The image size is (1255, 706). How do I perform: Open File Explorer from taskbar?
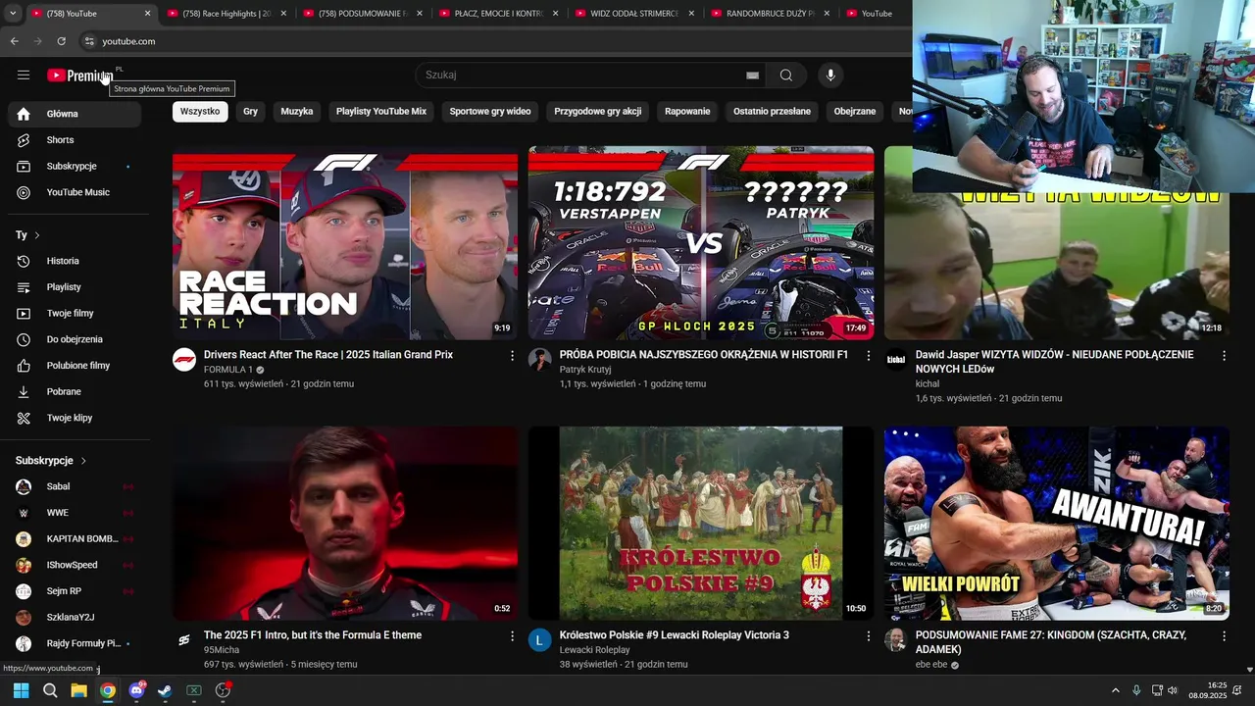(78, 690)
